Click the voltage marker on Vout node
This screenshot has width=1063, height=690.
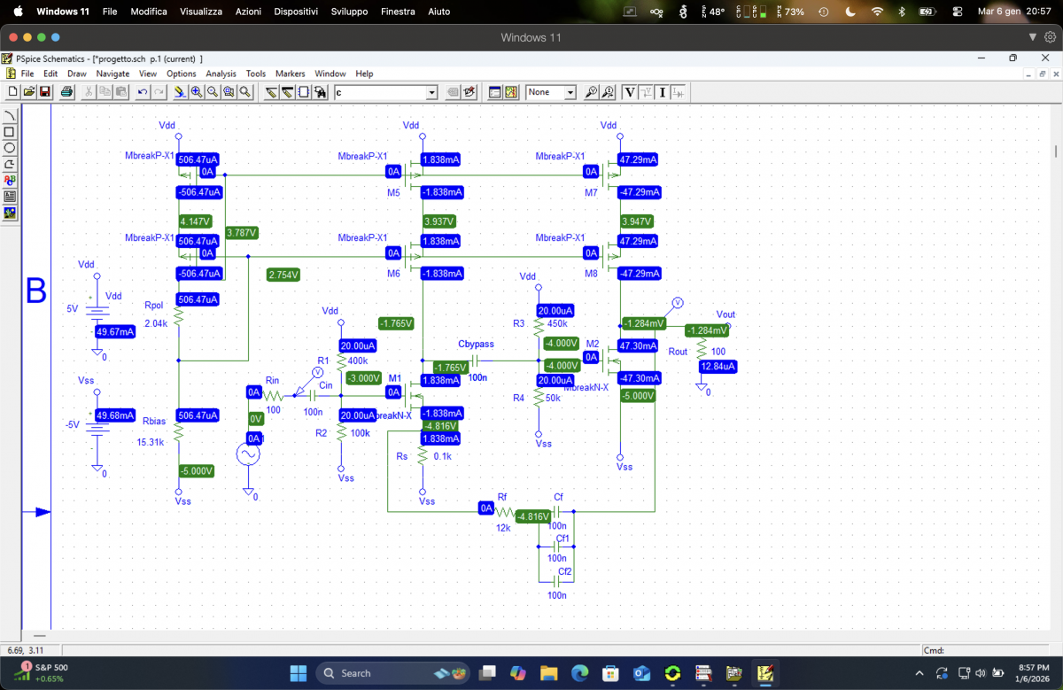677,303
